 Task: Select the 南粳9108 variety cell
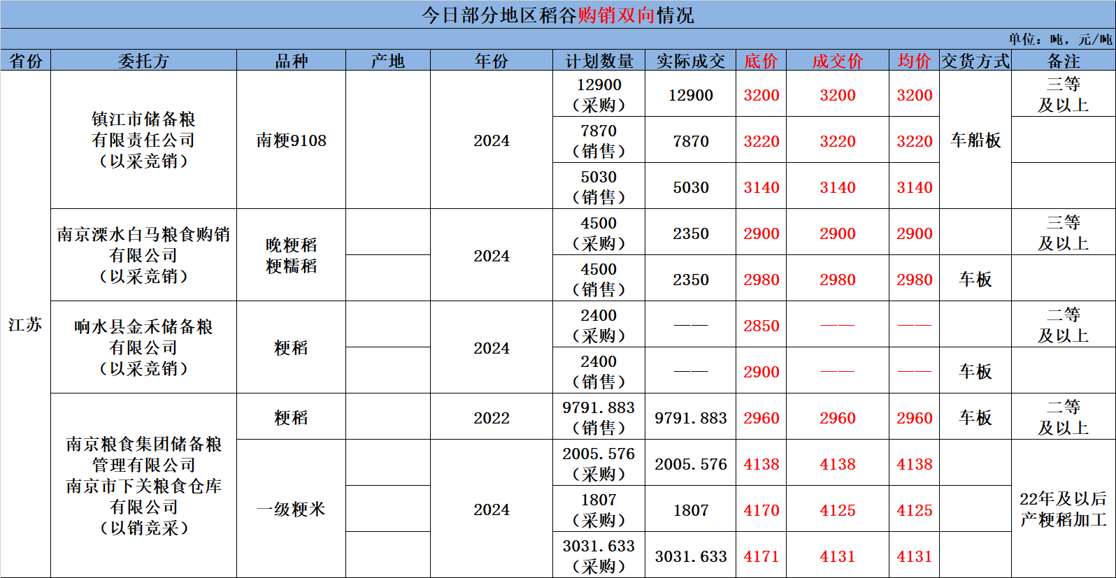click(291, 140)
